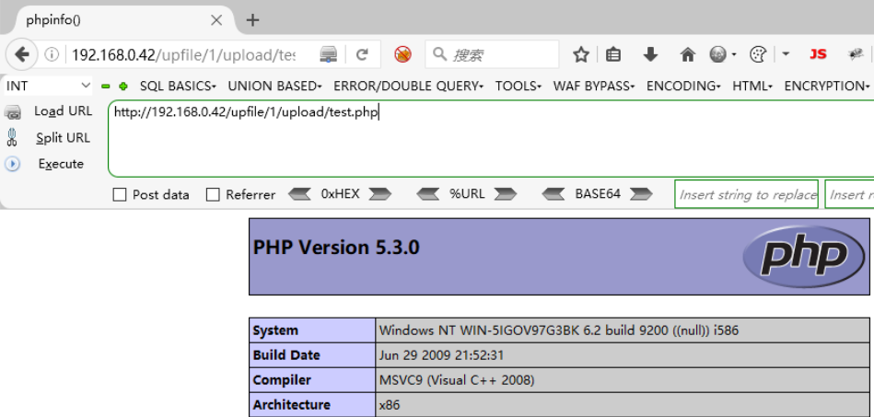
Task: Focus the 搜索 search box
Action: tap(492, 54)
